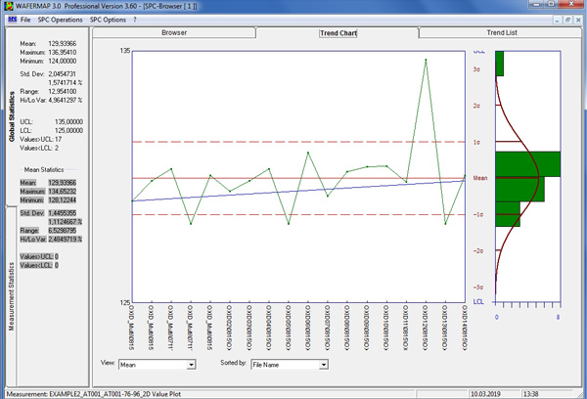Click the global Minimum value 124,00000
This screenshot has width=587, height=399.
point(63,61)
